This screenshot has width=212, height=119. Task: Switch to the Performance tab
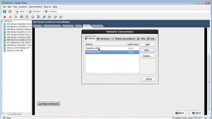pyautogui.click(x=68, y=26)
